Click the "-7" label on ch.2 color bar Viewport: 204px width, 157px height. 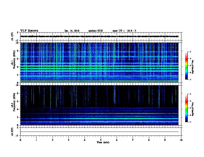tap(190, 122)
